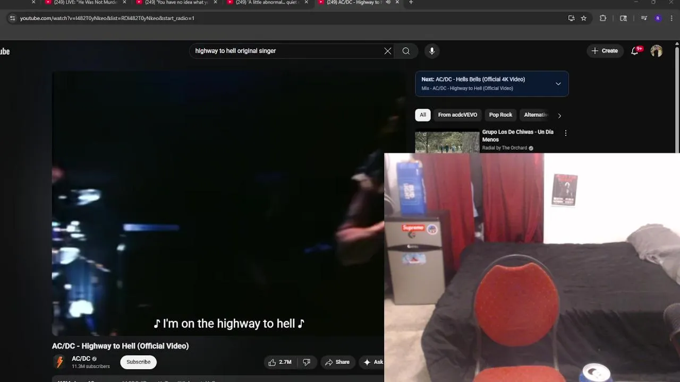Show more filter chips with right arrow
Screen dimensions: 680x382
pyautogui.click(x=559, y=116)
